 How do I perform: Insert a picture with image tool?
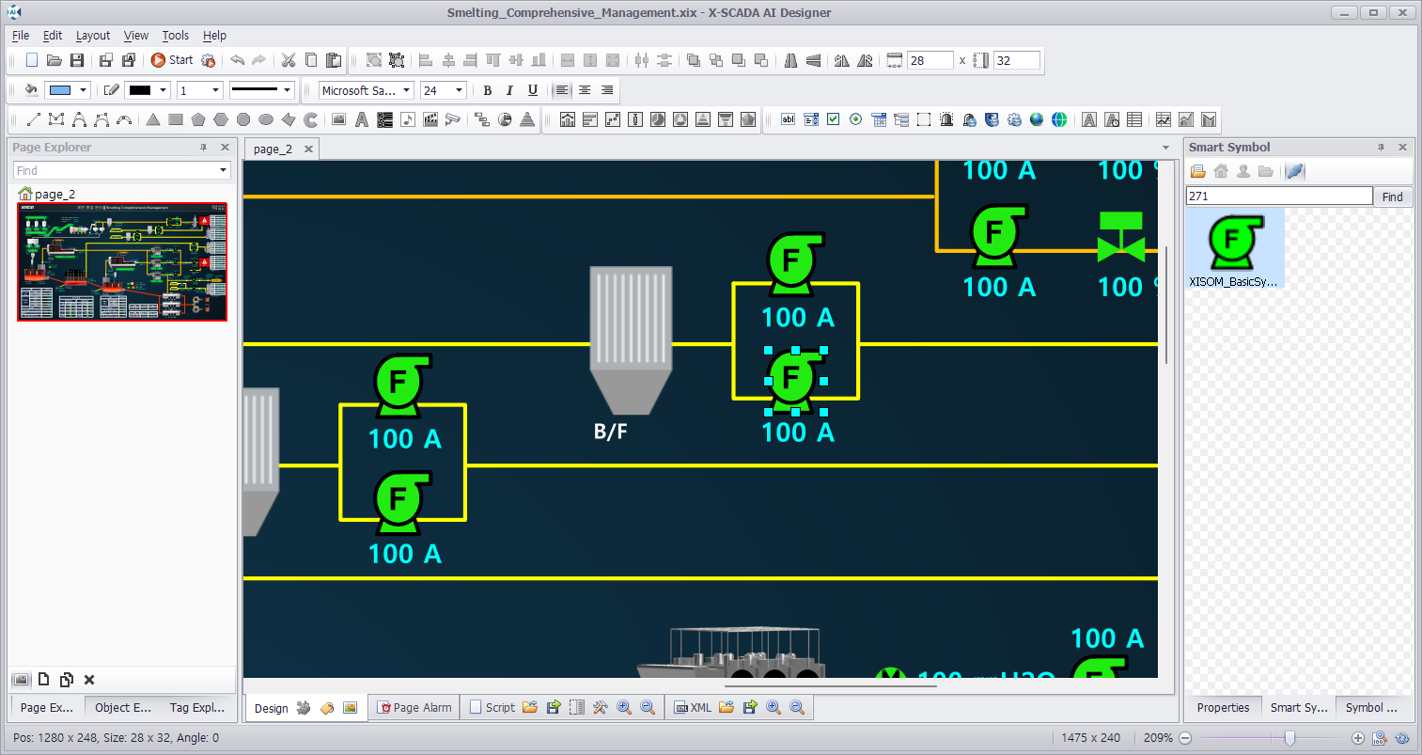[339, 119]
